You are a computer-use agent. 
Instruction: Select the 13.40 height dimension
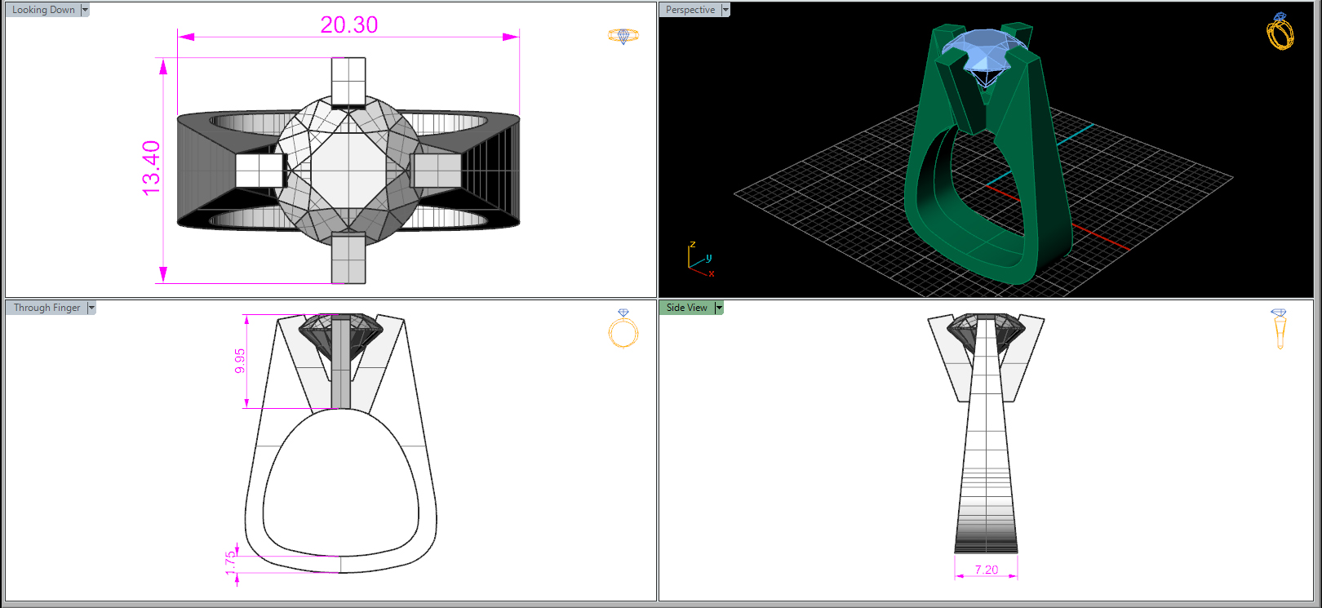[152, 168]
